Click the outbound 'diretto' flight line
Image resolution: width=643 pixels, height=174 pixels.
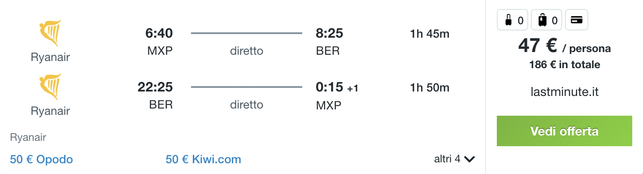click(247, 33)
